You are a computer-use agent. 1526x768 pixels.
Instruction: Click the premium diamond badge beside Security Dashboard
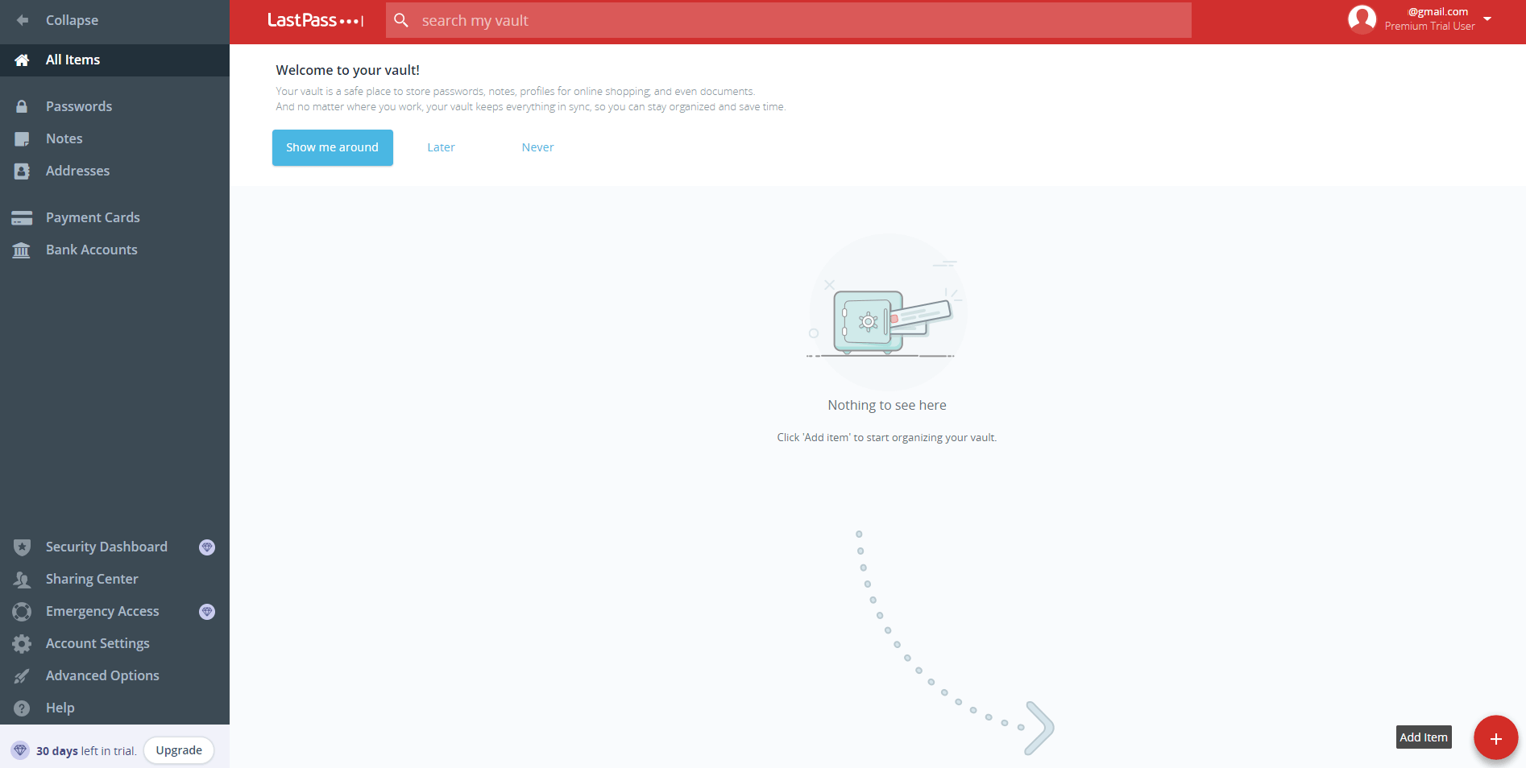[x=207, y=547]
